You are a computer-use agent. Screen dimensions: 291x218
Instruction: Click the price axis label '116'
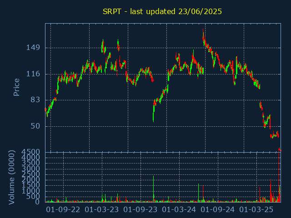[33, 74]
